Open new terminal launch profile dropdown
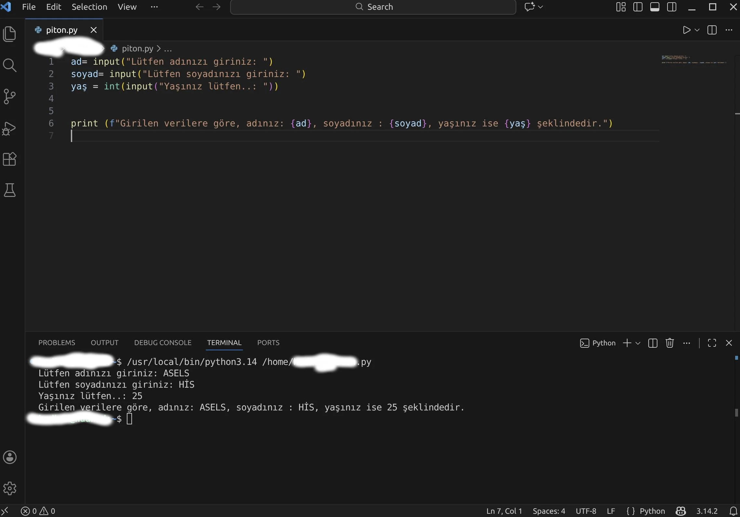740x517 pixels. click(638, 343)
